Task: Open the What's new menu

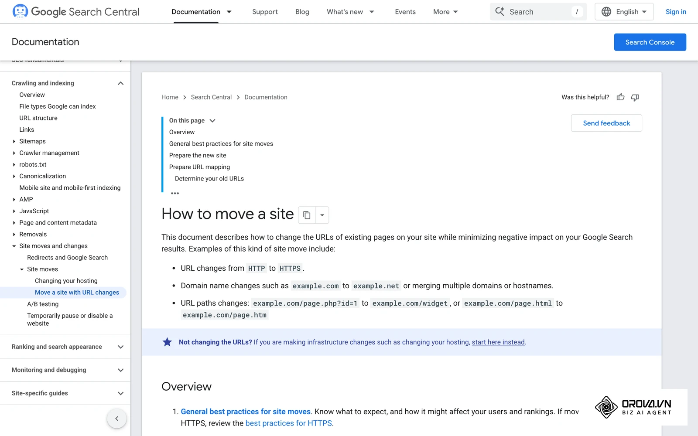Action: click(350, 12)
